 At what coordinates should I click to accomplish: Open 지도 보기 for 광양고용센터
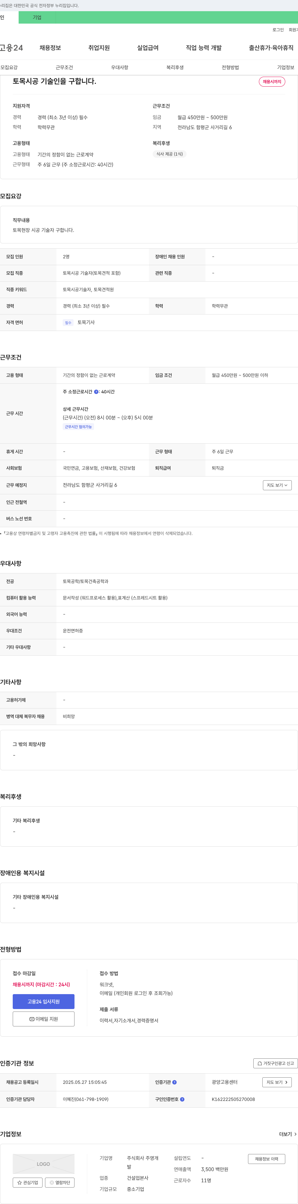click(x=277, y=1082)
